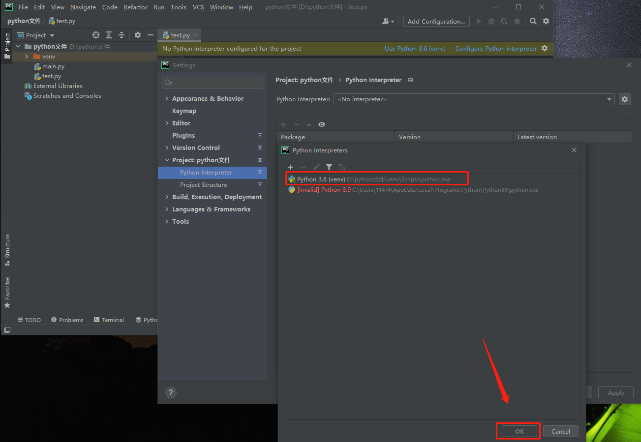This screenshot has width=641, height=442.
Task: Click OK in the Python Interpreters dialog
Action: [x=519, y=431]
